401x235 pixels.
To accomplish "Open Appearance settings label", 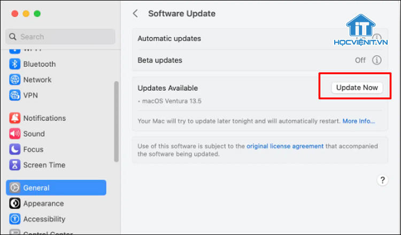I will [43, 203].
